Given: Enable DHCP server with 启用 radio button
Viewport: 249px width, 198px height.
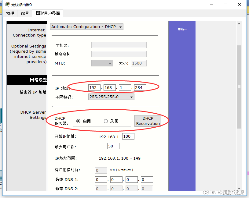Looking at the screenshot, I should tap(79, 121).
